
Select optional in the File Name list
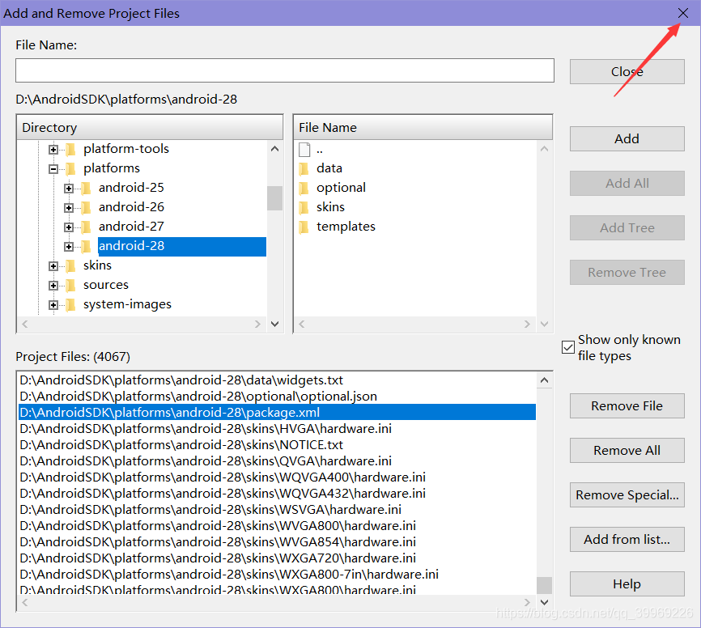tap(341, 188)
